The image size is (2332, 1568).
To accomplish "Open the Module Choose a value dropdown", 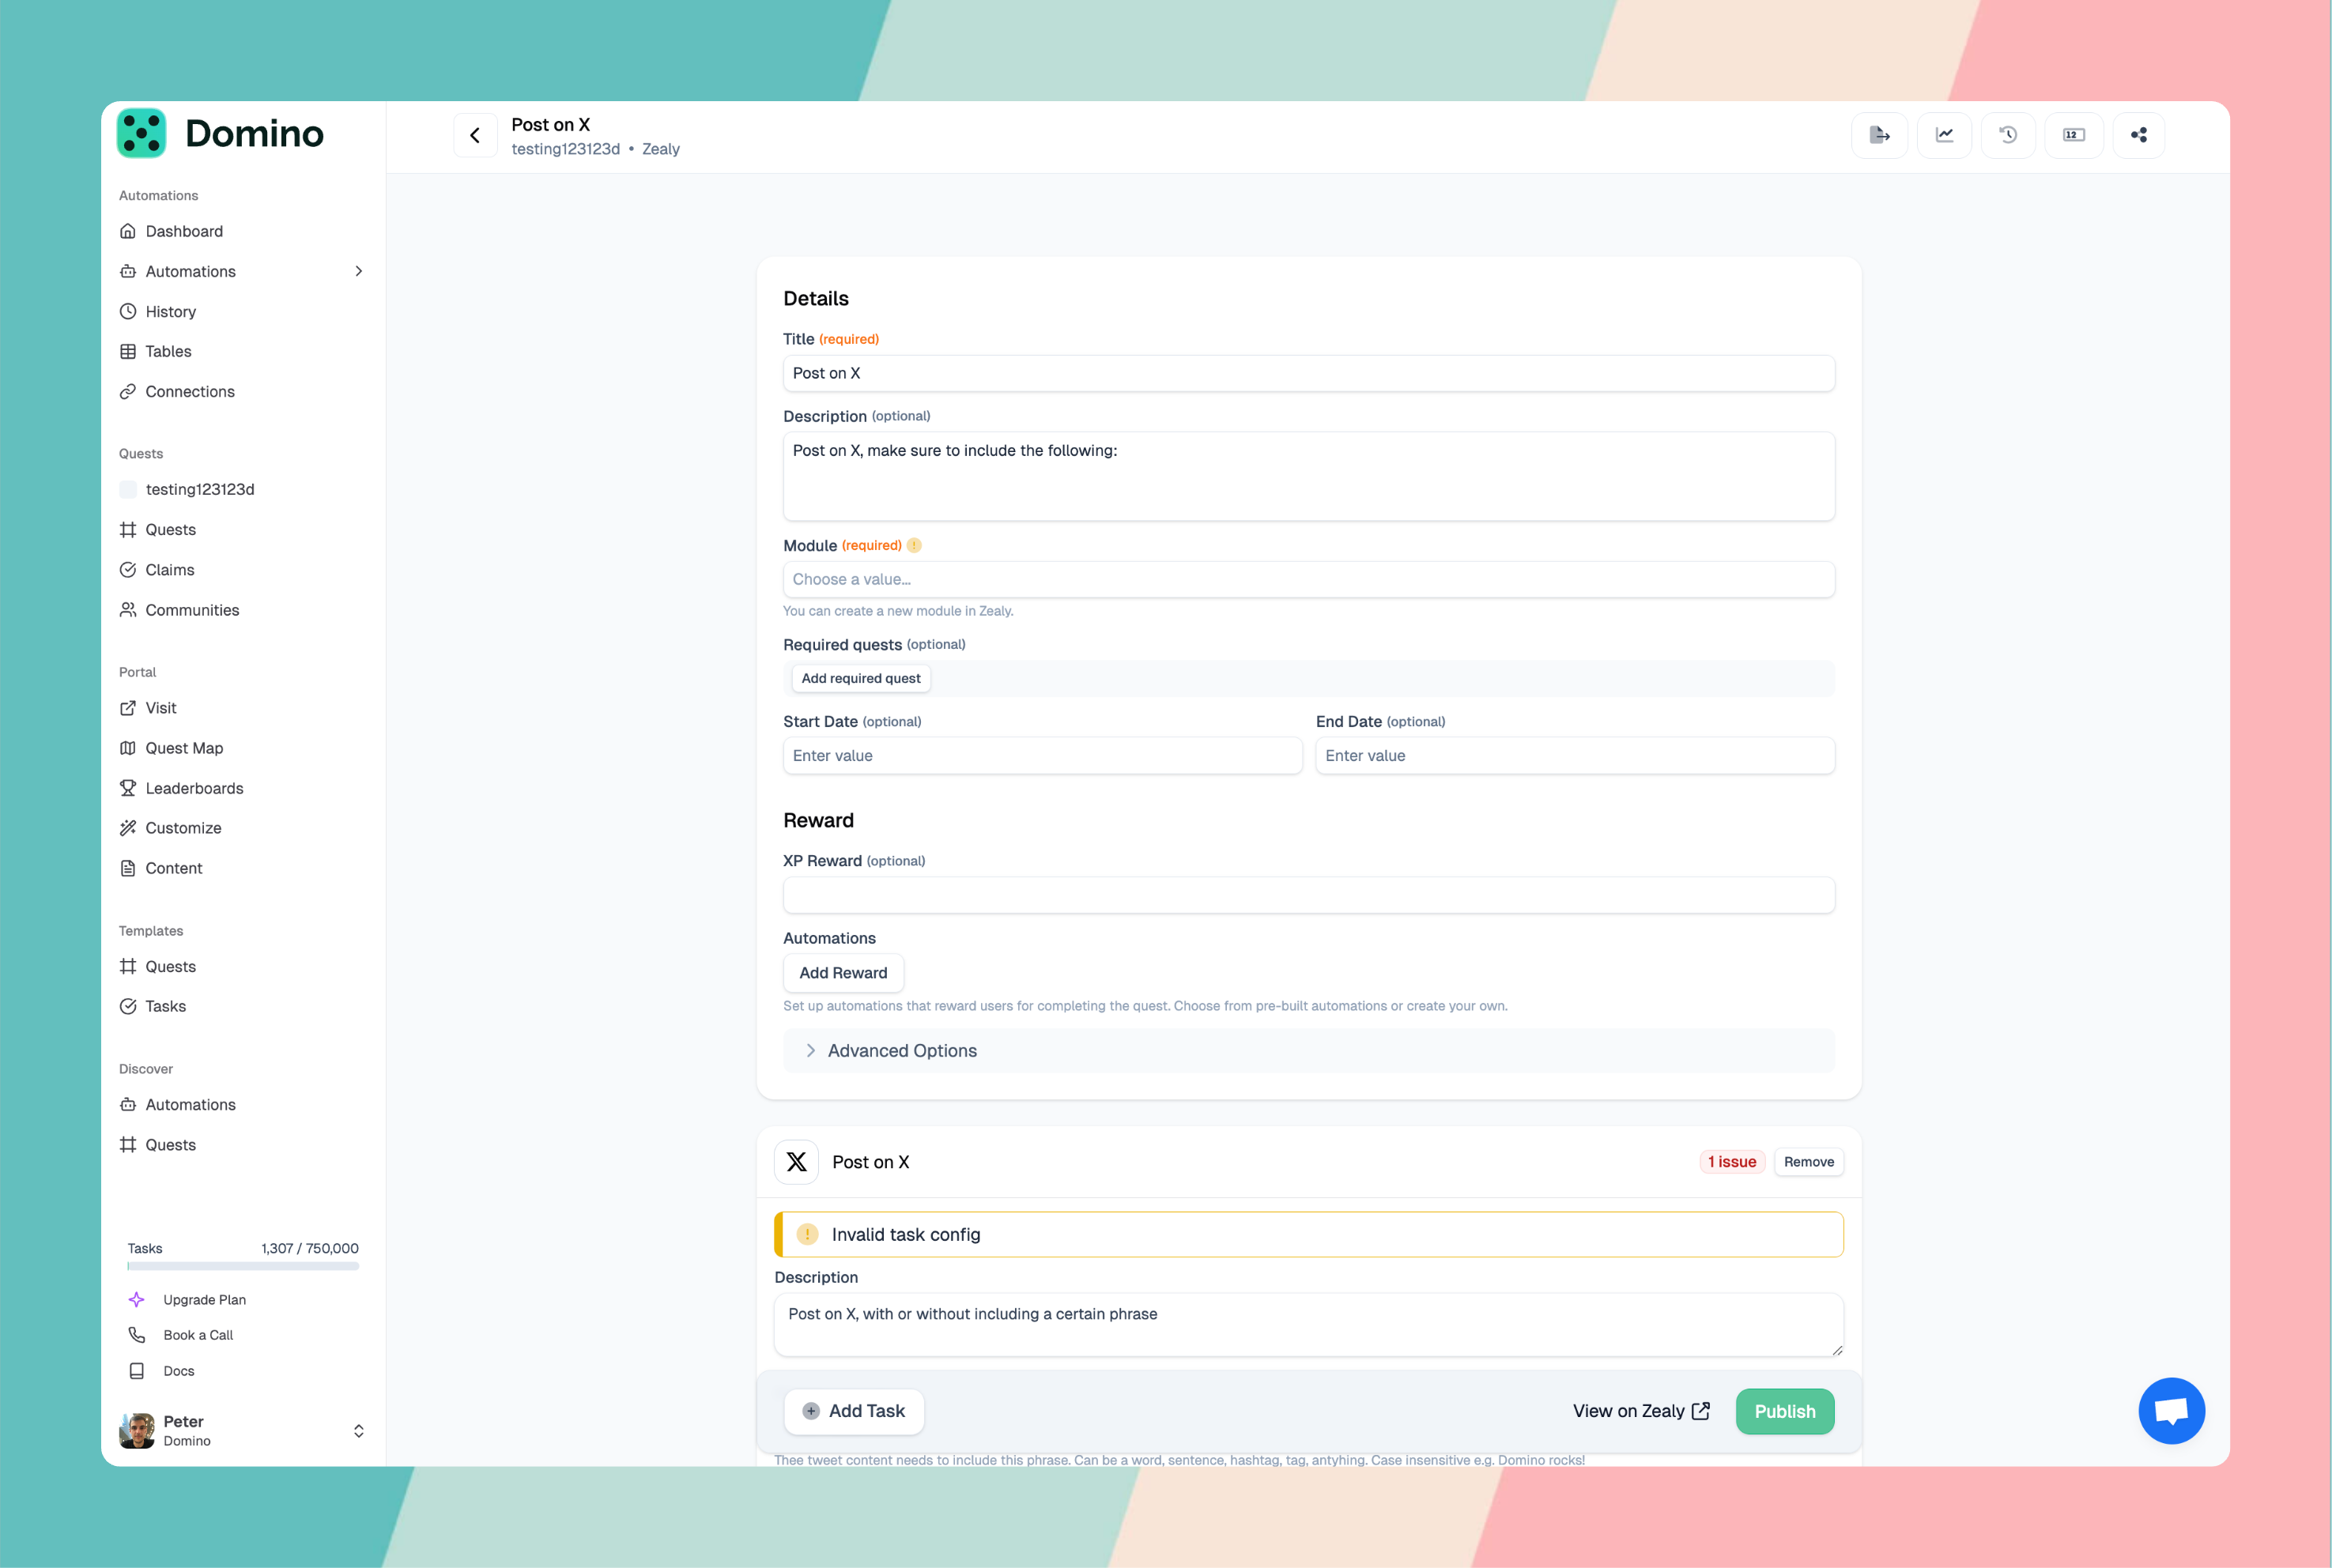I will pyautogui.click(x=1308, y=579).
